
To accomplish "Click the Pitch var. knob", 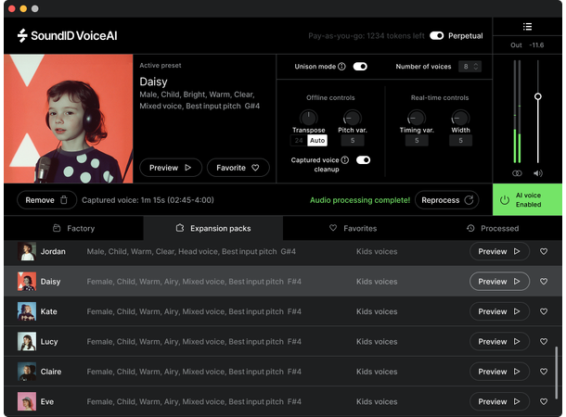I will coord(353,118).
